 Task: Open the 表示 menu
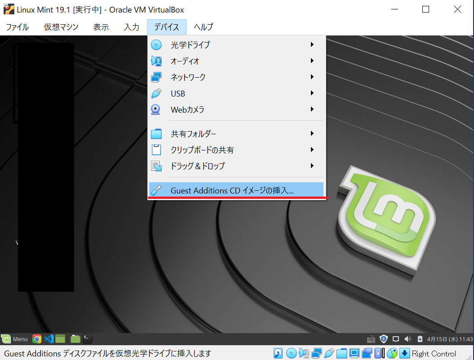coord(101,27)
